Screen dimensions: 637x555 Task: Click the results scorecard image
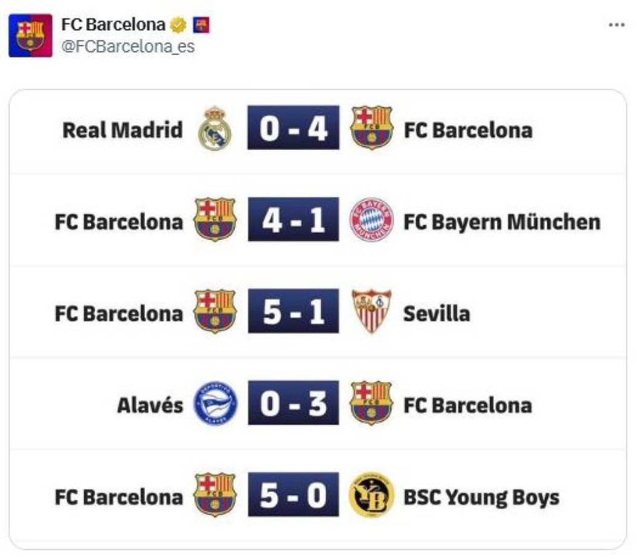point(318,314)
